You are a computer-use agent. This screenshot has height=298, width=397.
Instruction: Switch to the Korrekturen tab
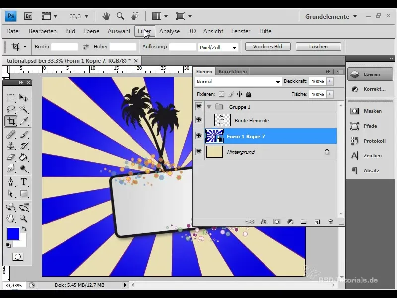point(232,71)
